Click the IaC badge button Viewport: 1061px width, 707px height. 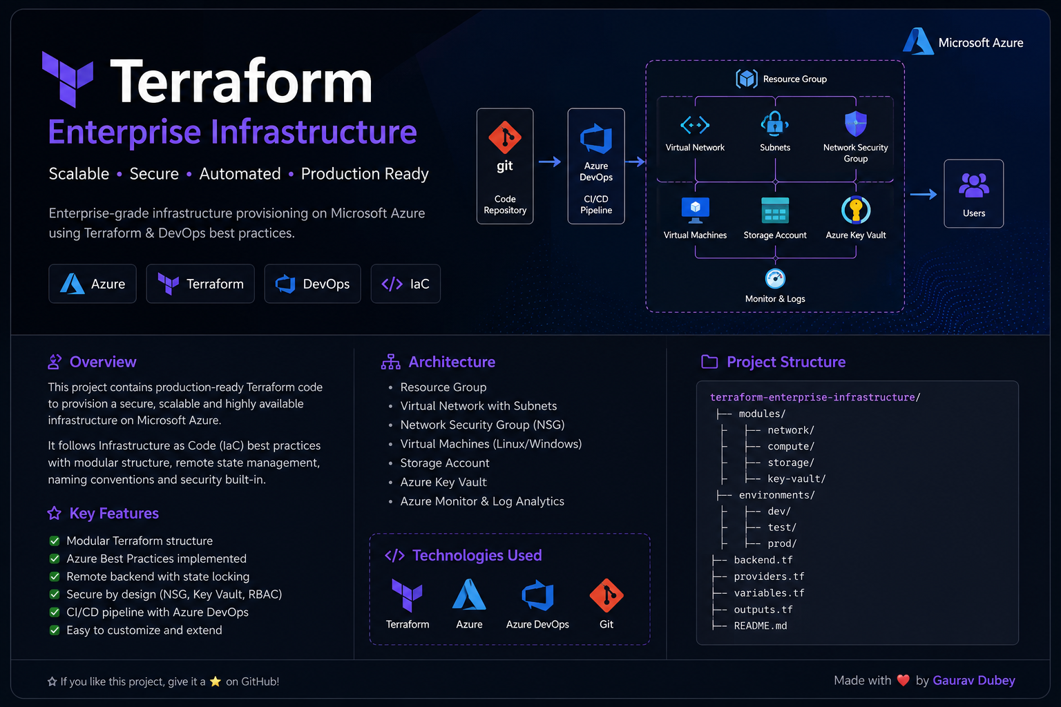pyautogui.click(x=405, y=284)
